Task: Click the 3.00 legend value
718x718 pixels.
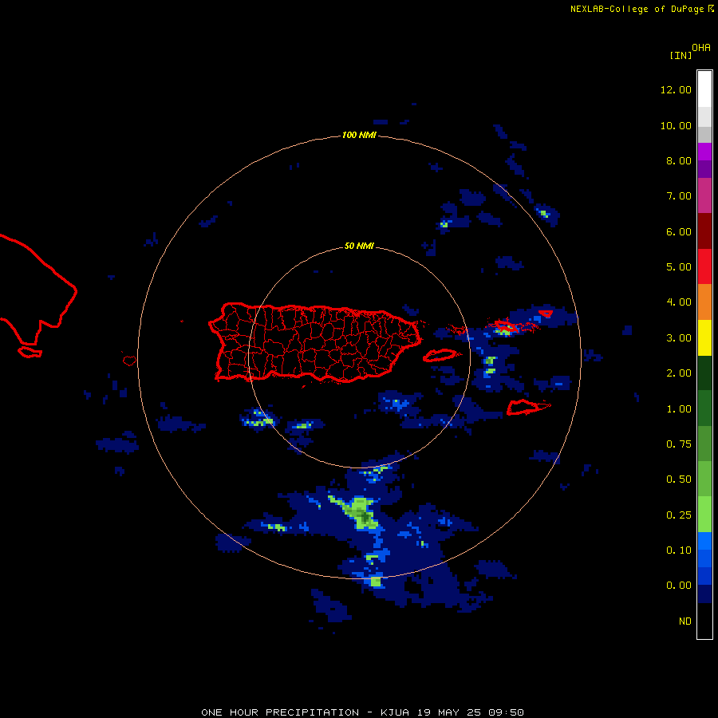Action: (679, 338)
